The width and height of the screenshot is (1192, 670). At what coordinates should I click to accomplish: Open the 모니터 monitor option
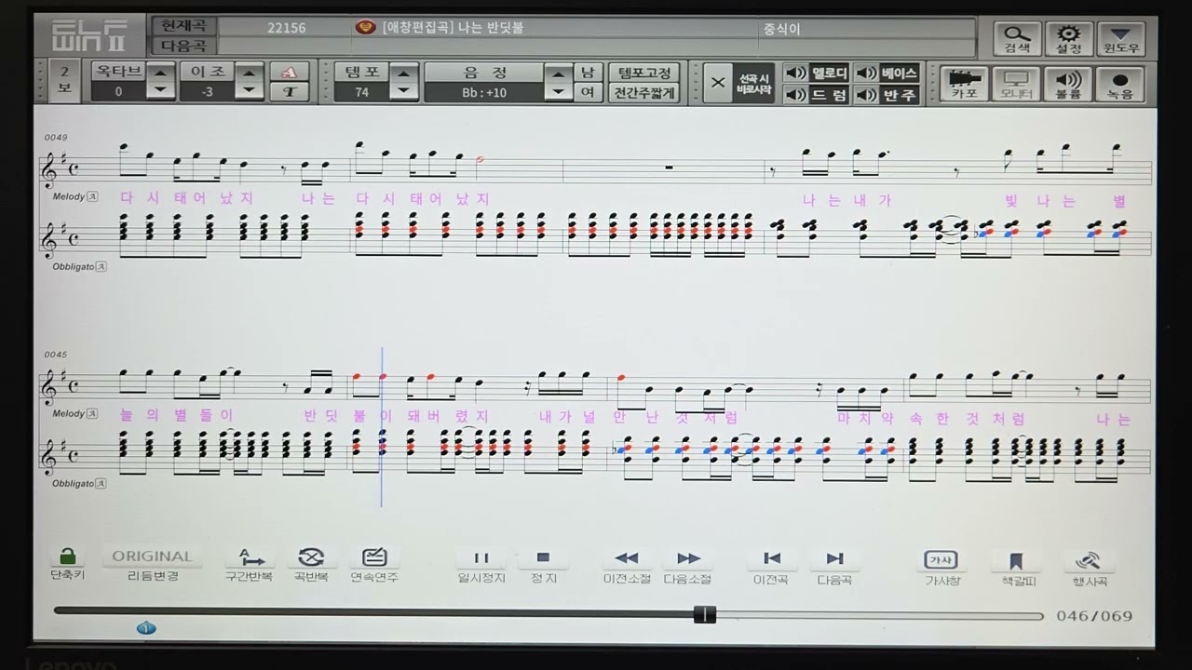pyautogui.click(x=1016, y=84)
